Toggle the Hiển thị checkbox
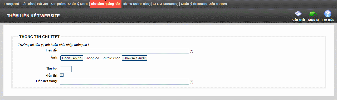Screen dimensions: 337x100 [x=62, y=75]
